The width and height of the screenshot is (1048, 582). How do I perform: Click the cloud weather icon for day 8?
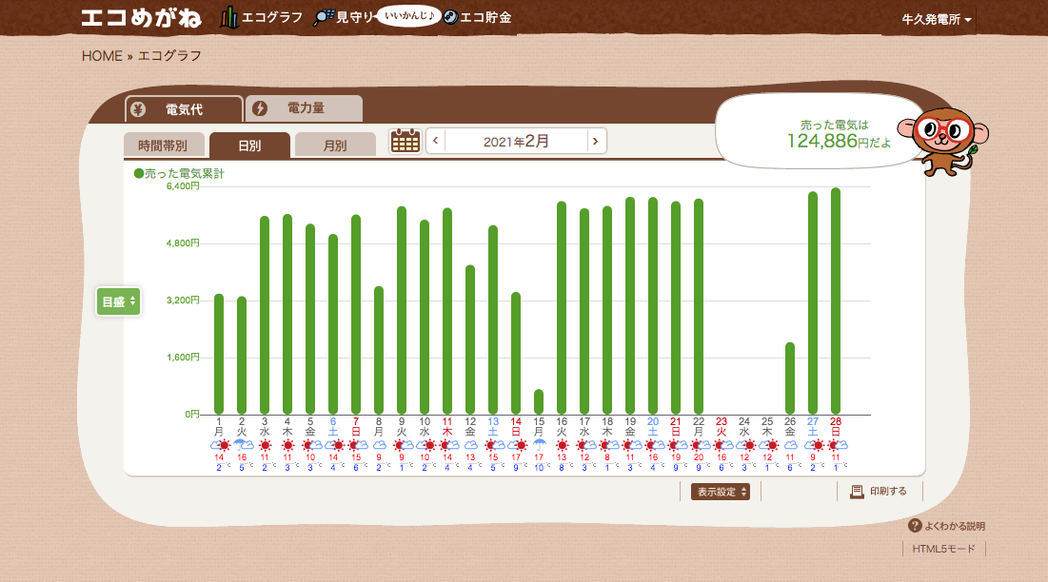pyautogui.click(x=379, y=445)
